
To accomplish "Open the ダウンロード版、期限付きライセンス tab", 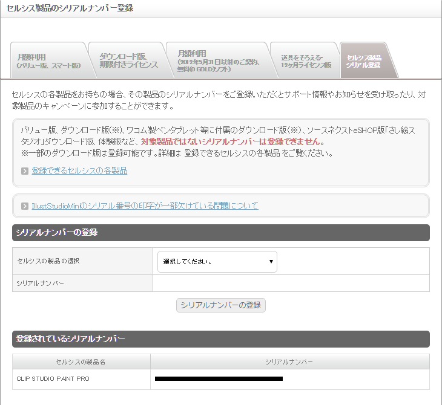I will [x=128, y=60].
